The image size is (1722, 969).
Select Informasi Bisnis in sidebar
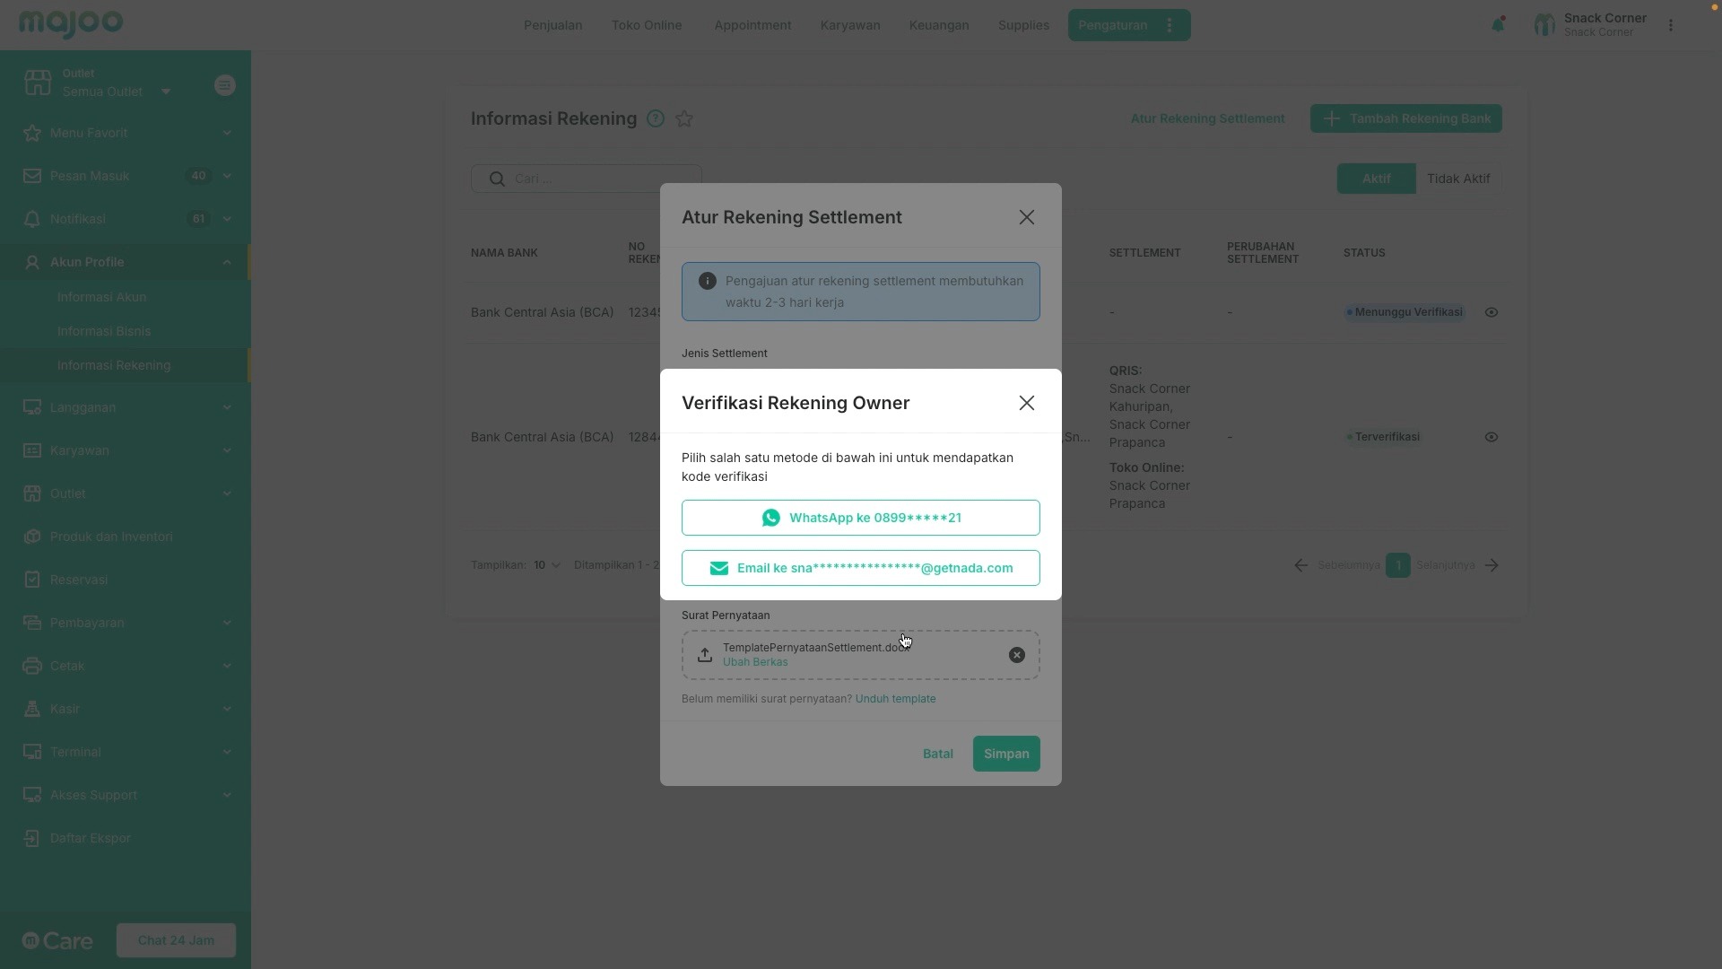[x=104, y=331]
